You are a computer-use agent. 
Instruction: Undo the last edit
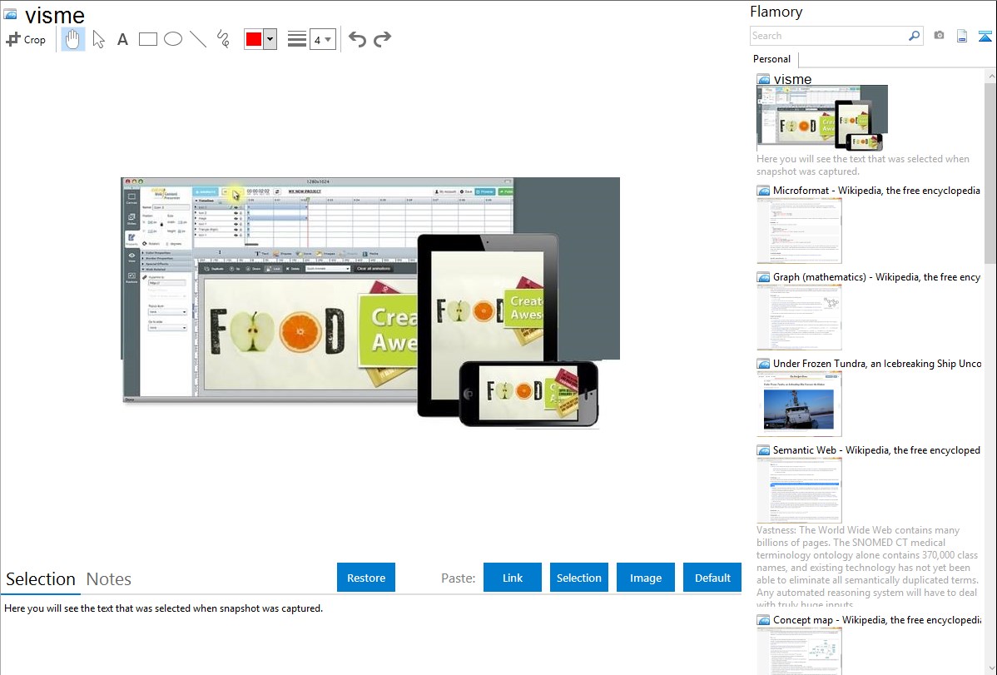[357, 39]
